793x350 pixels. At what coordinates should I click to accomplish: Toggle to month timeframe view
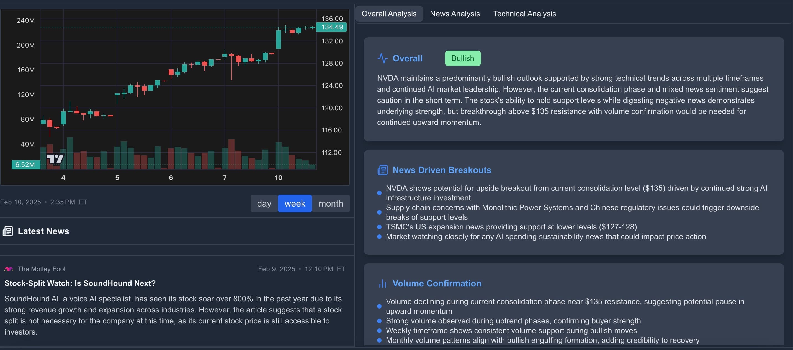click(330, 203)
